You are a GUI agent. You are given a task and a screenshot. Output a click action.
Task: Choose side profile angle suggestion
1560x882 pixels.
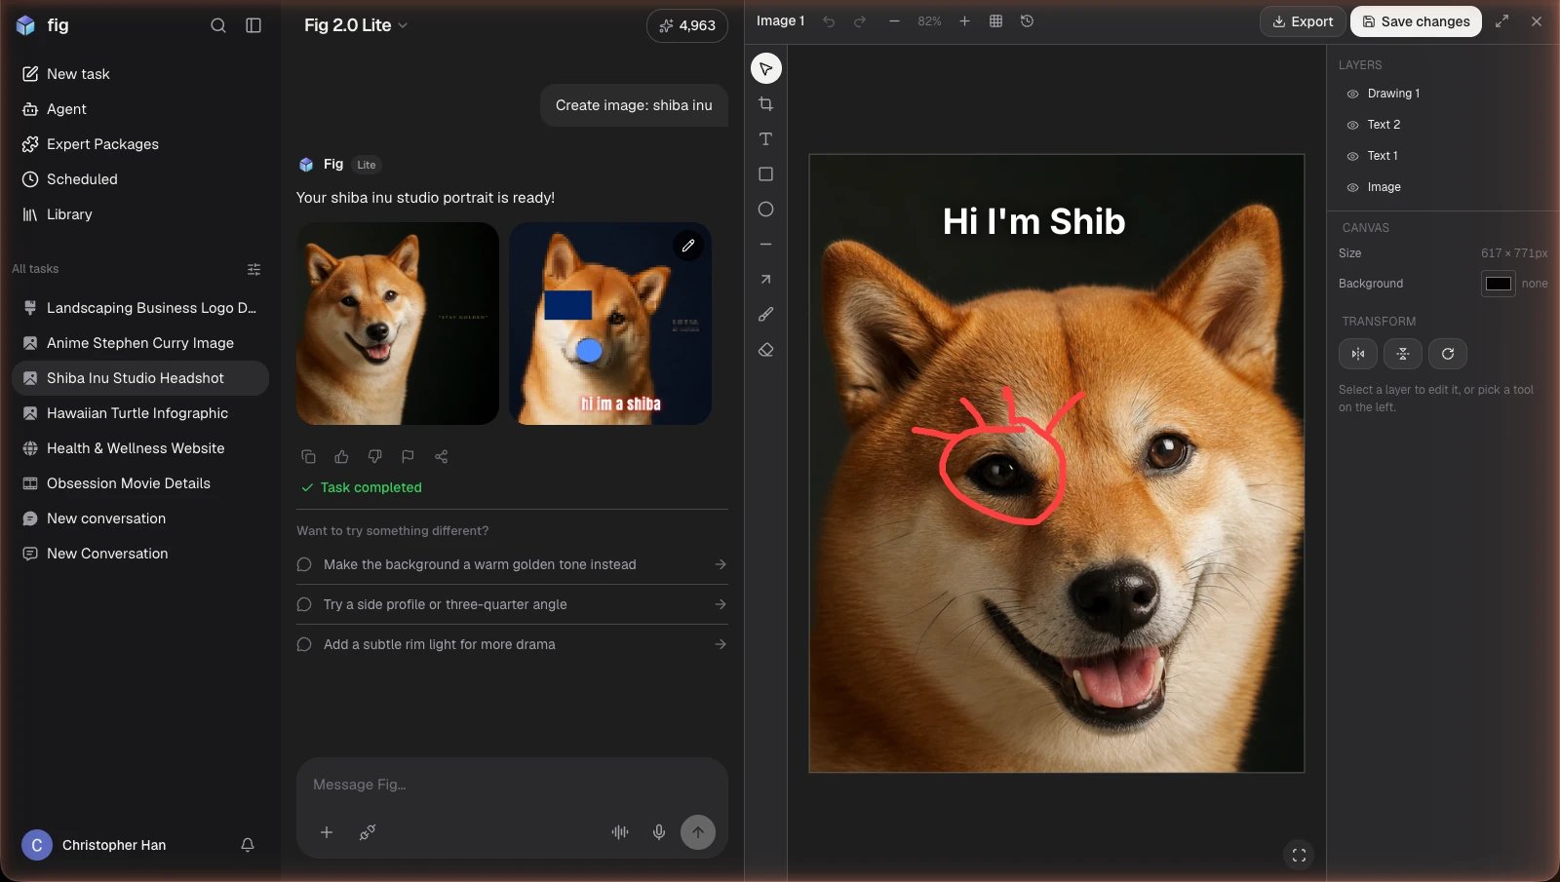(x=512, y=604)
